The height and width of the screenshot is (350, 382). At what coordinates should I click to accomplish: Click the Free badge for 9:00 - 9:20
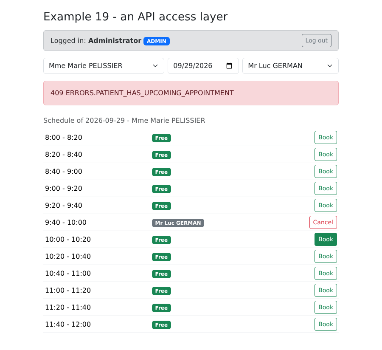[162, 189]
